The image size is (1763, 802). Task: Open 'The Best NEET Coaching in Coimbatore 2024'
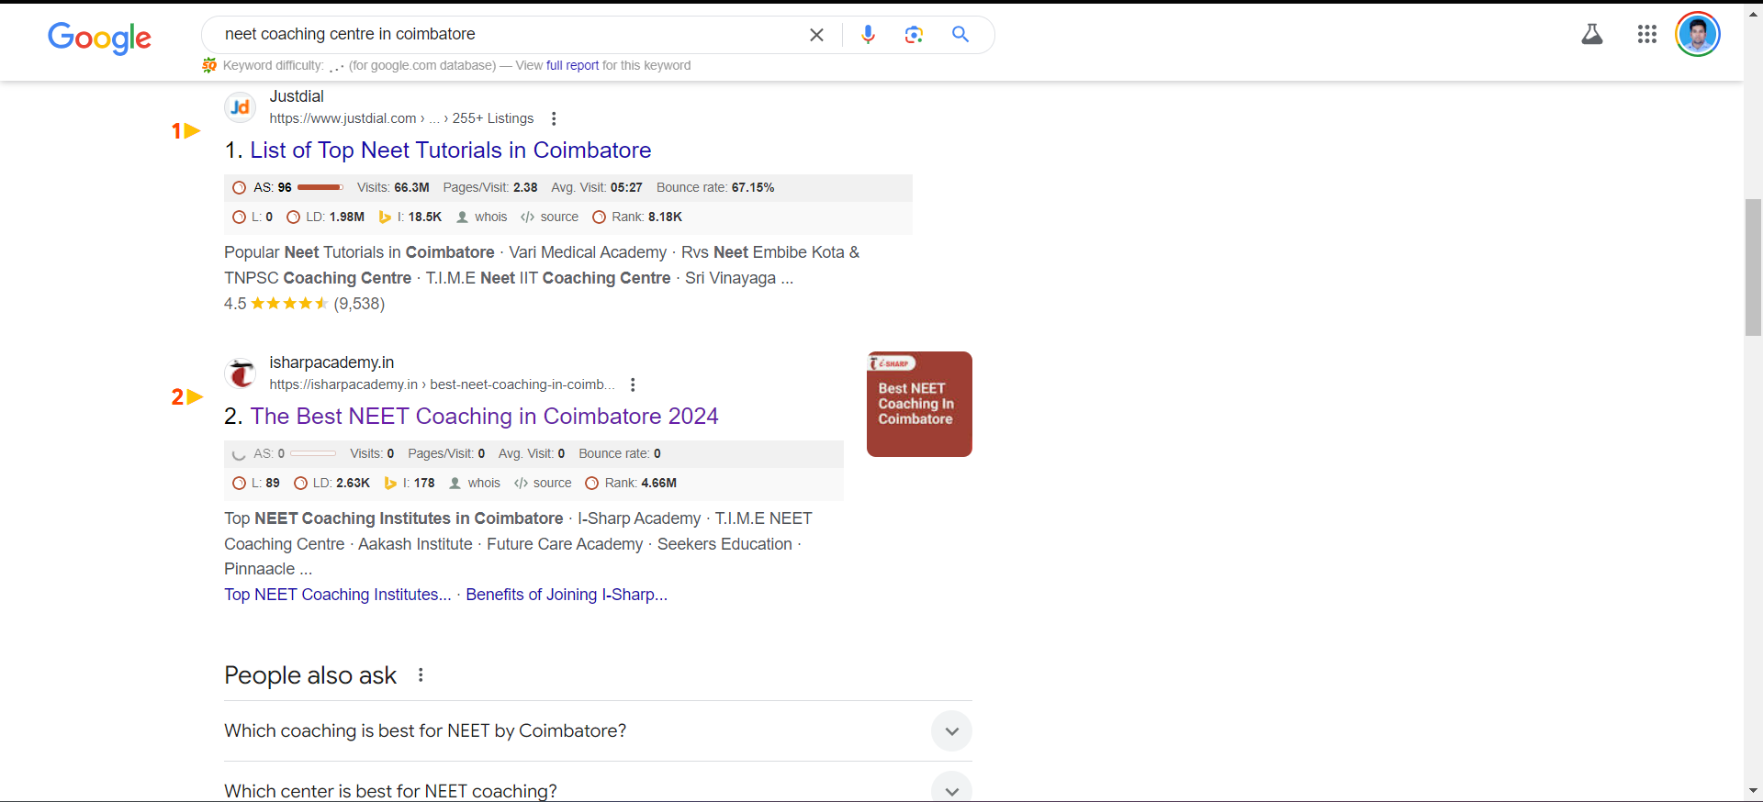coord(484,417)
